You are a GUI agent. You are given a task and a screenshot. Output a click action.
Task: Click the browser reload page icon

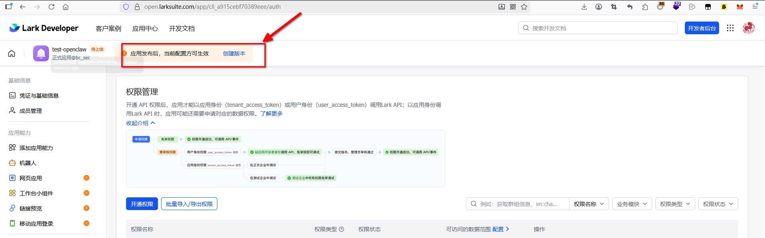(x=51, y=7)
